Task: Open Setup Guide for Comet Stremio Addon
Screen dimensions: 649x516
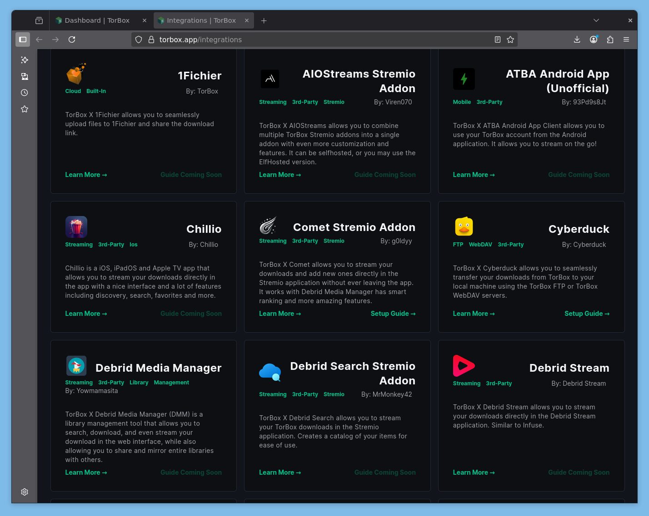Action: [393, 314]
